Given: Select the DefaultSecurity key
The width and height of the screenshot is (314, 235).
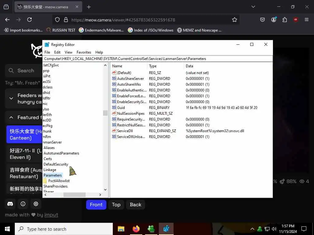Looking at the screenshot, I should pyautogui.click(x=56, y=164).
